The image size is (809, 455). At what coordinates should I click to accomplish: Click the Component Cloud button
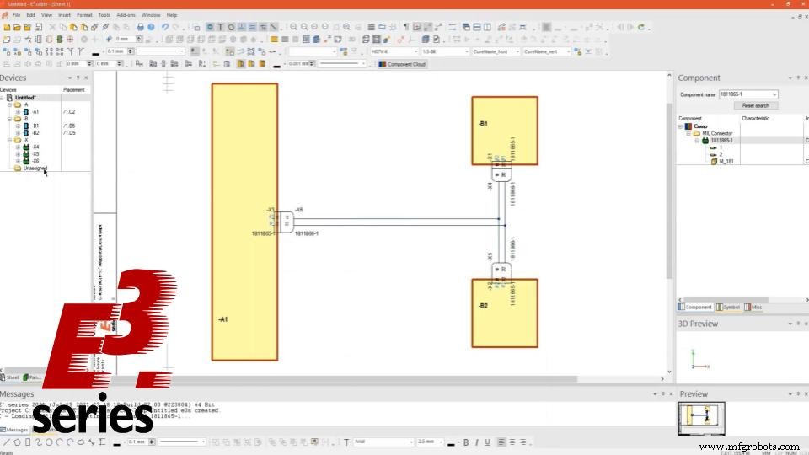[402, 64]
